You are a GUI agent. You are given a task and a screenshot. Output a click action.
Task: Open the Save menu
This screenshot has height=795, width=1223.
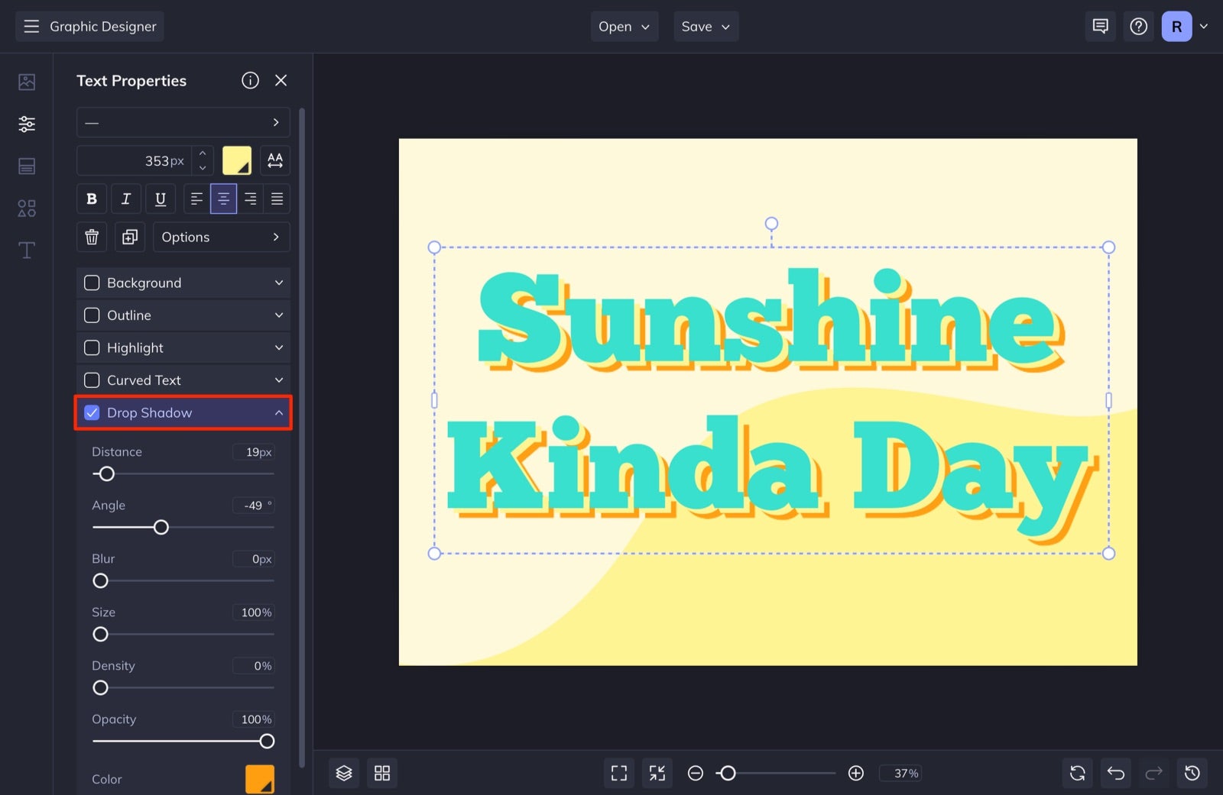(x=705, y=26)
